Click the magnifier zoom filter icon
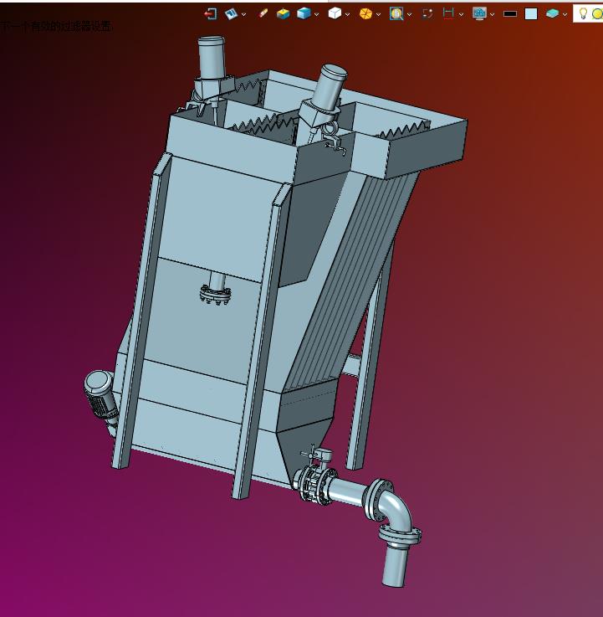The image size is (603, 617). [x=396, y=13]
